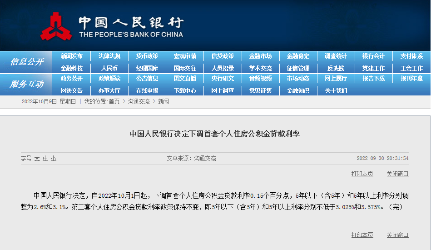Open the 新闻发布 menu item
The image size is (431, 250).
(x=72, y=56)
